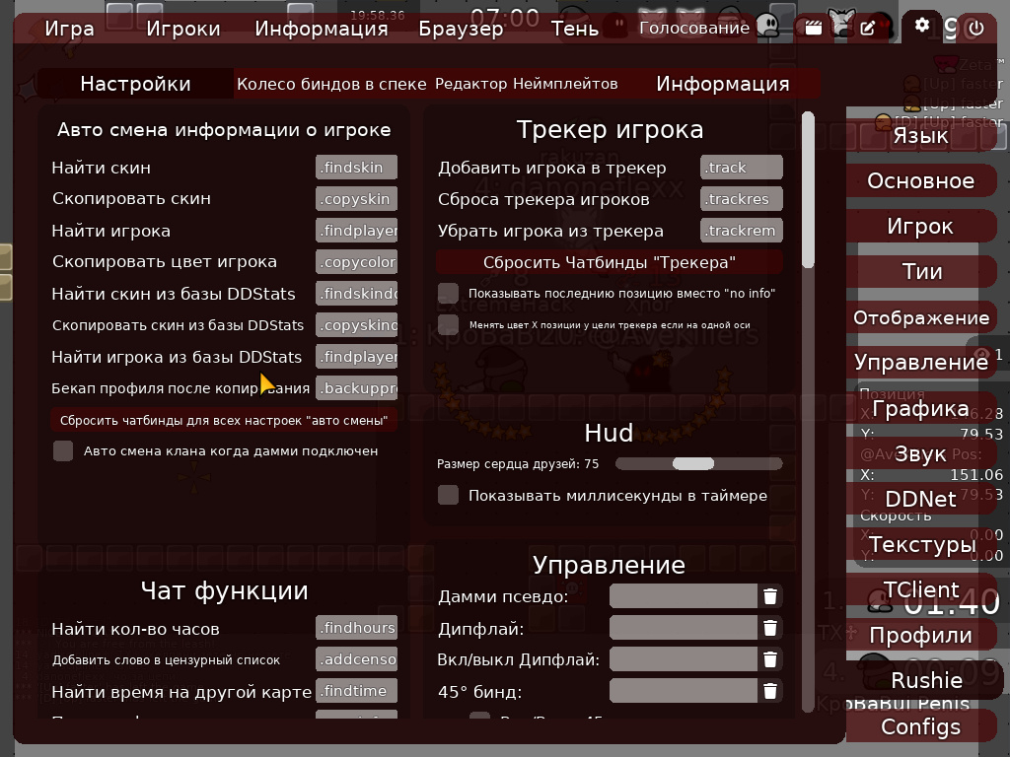Open the Игроки menu
Viewport: 1010px width, 757px height.
pyautogui.click(x=182, y=29)
